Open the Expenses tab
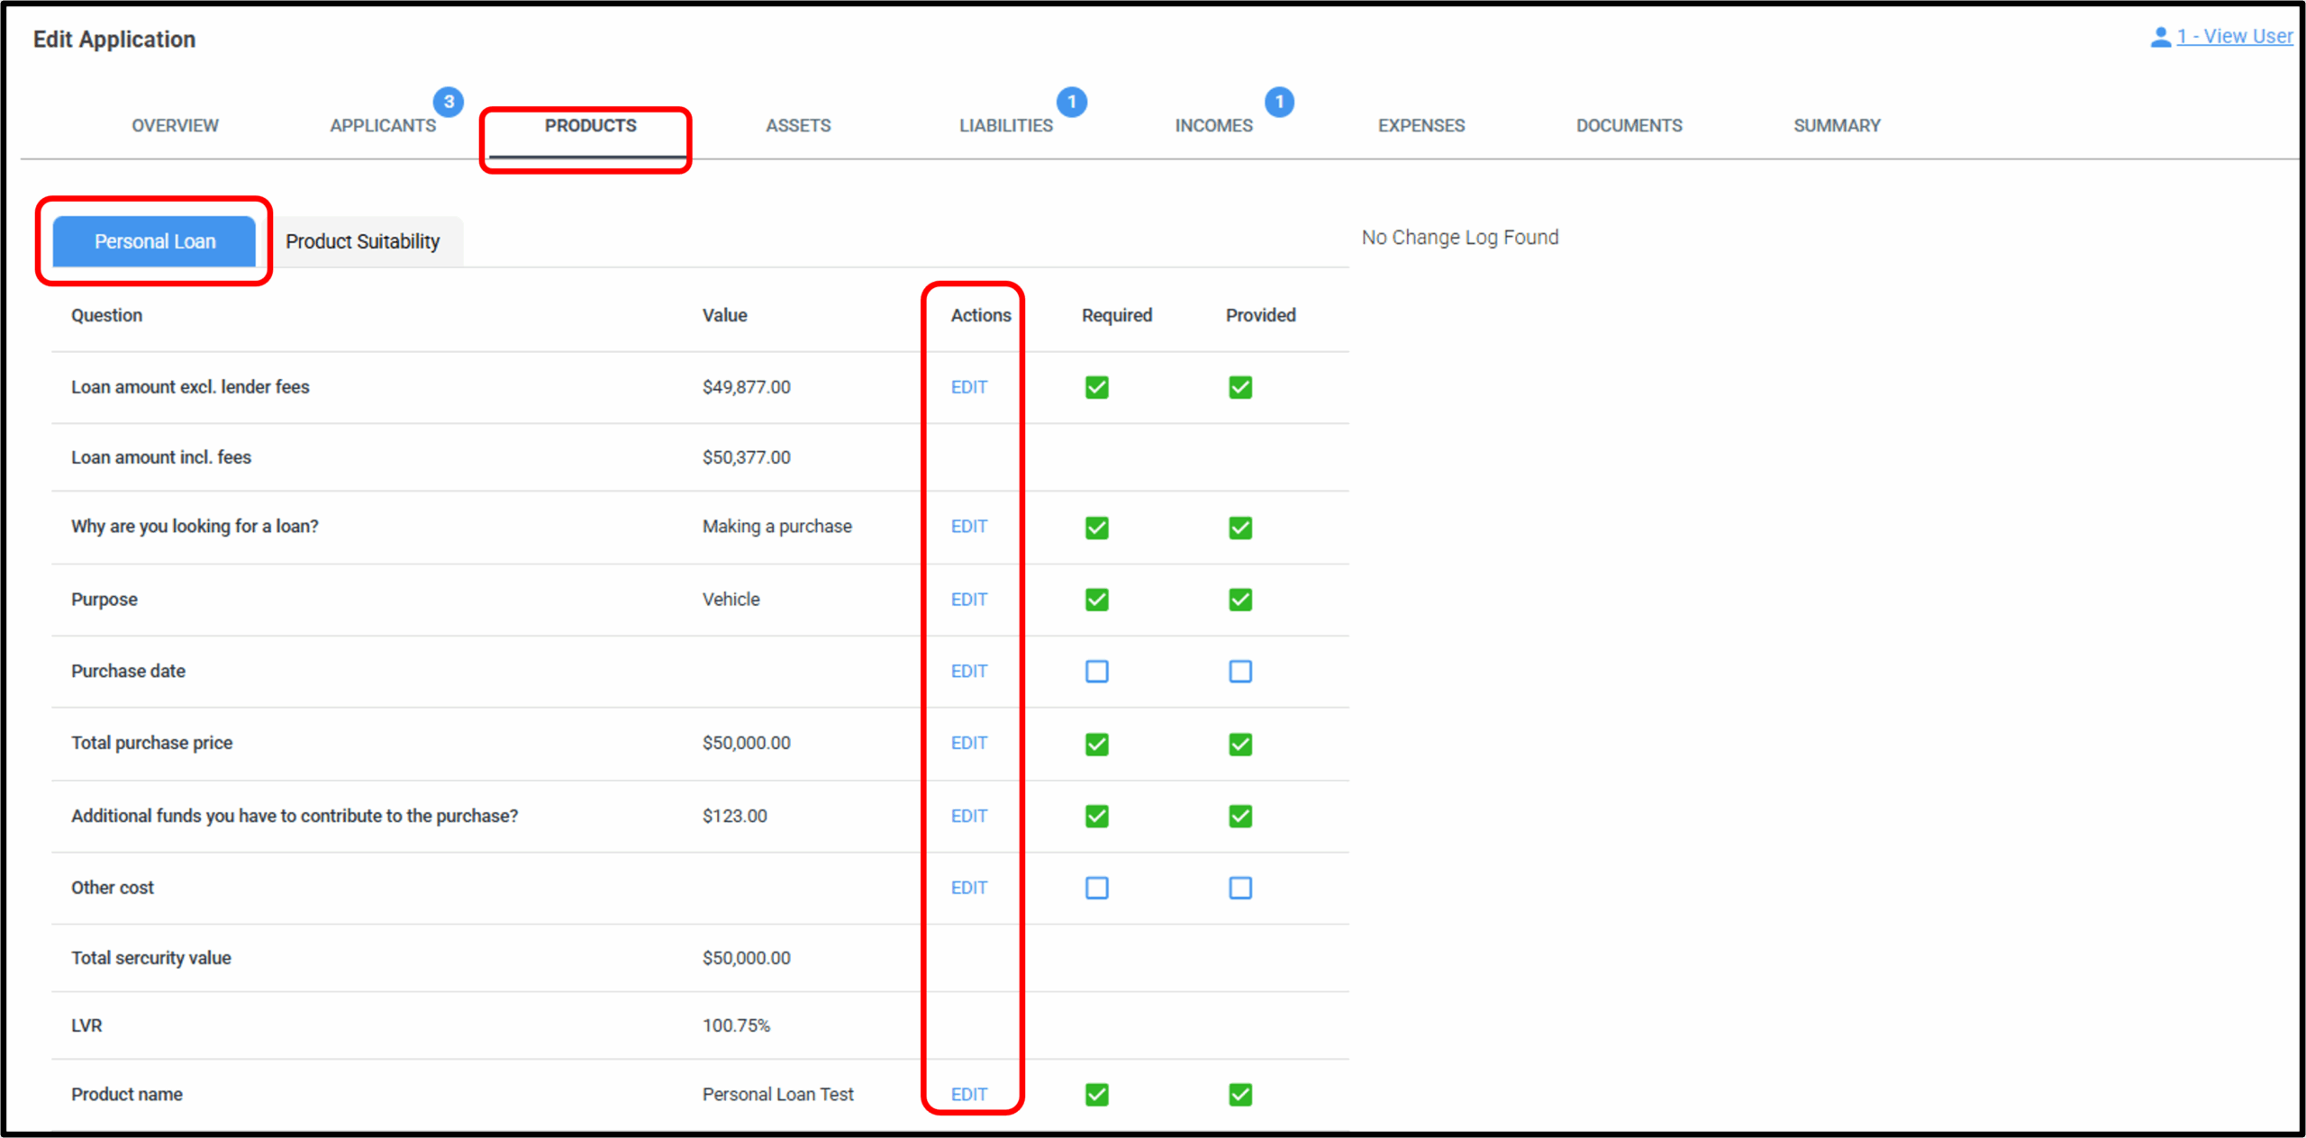This screenshot has height=1138, width=2306. [x=1421, y=126]
